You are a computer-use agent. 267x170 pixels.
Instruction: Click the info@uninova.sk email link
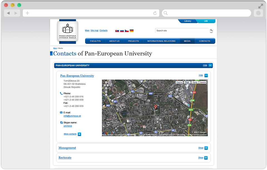(72, 116)
